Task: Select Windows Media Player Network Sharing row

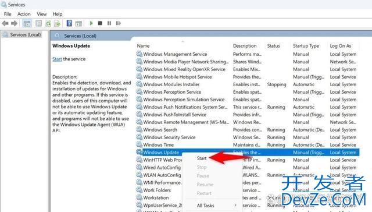Action: click(x=248, y=62)
